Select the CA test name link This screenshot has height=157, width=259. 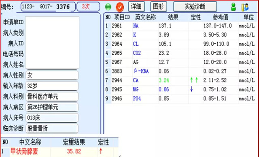(136, 80)
